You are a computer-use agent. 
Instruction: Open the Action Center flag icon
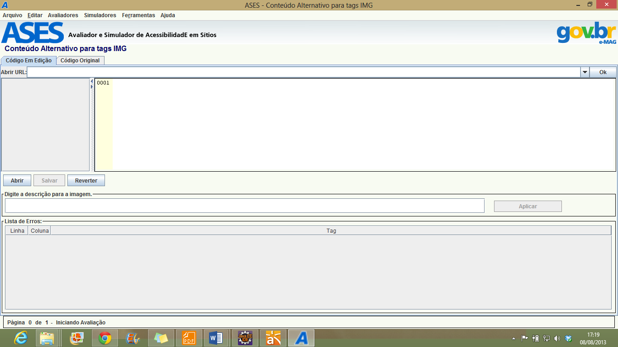525,338
